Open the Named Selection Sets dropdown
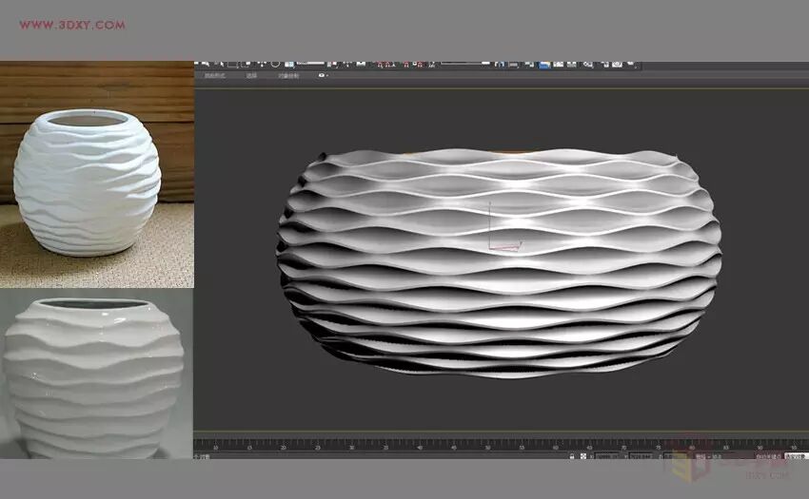 pyautogui.click(x=465, y=63)
